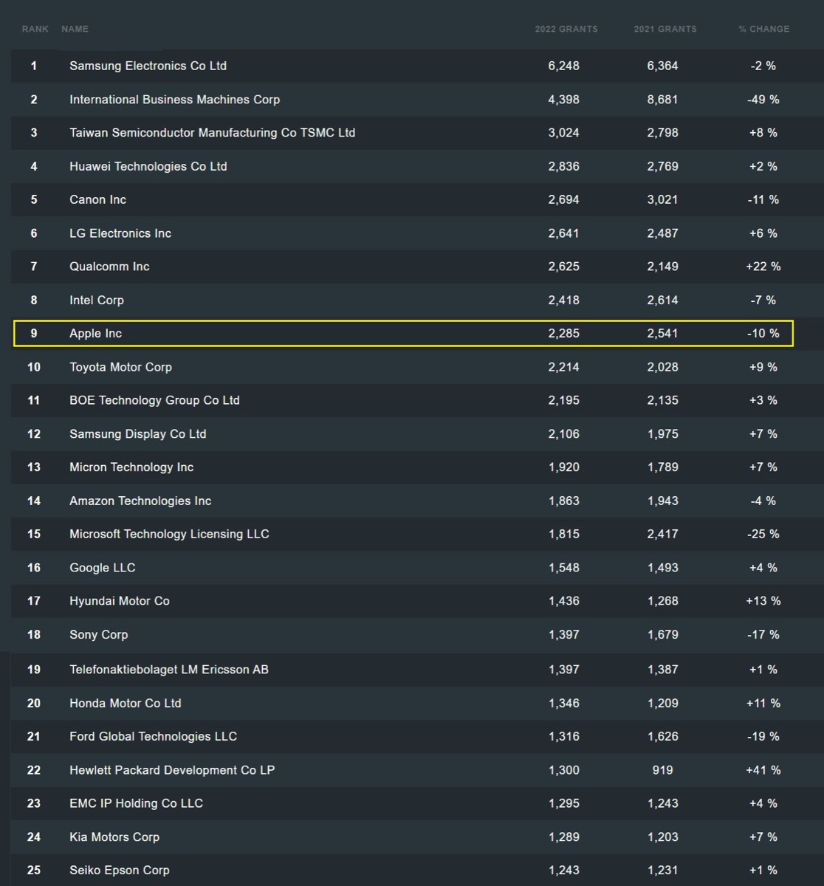The image size is (824, 886).
Task: Click rank number 25 cell
Action: (x=34, y=870)
